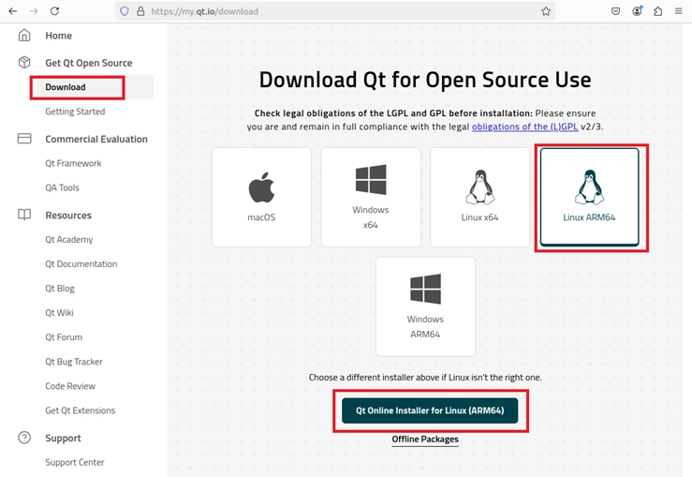This screenshot has height=477, width=692.
Task: Open Getting Started in the sidebar
Action: [x=75, y=112]
